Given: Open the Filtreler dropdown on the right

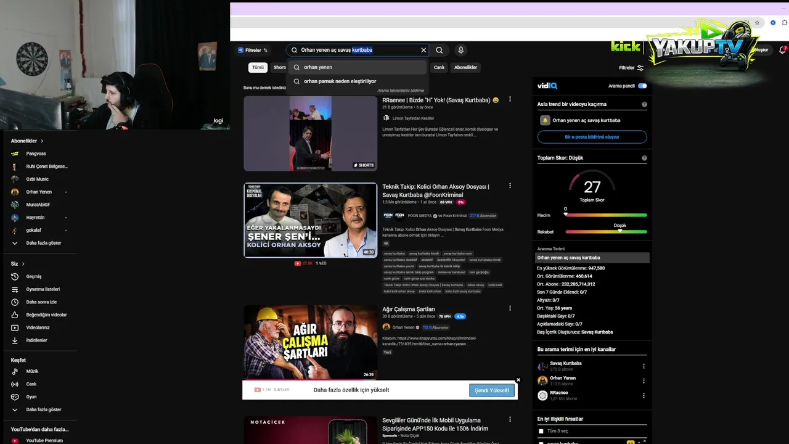Looking at the screenshot, I should tap(631, 68).
